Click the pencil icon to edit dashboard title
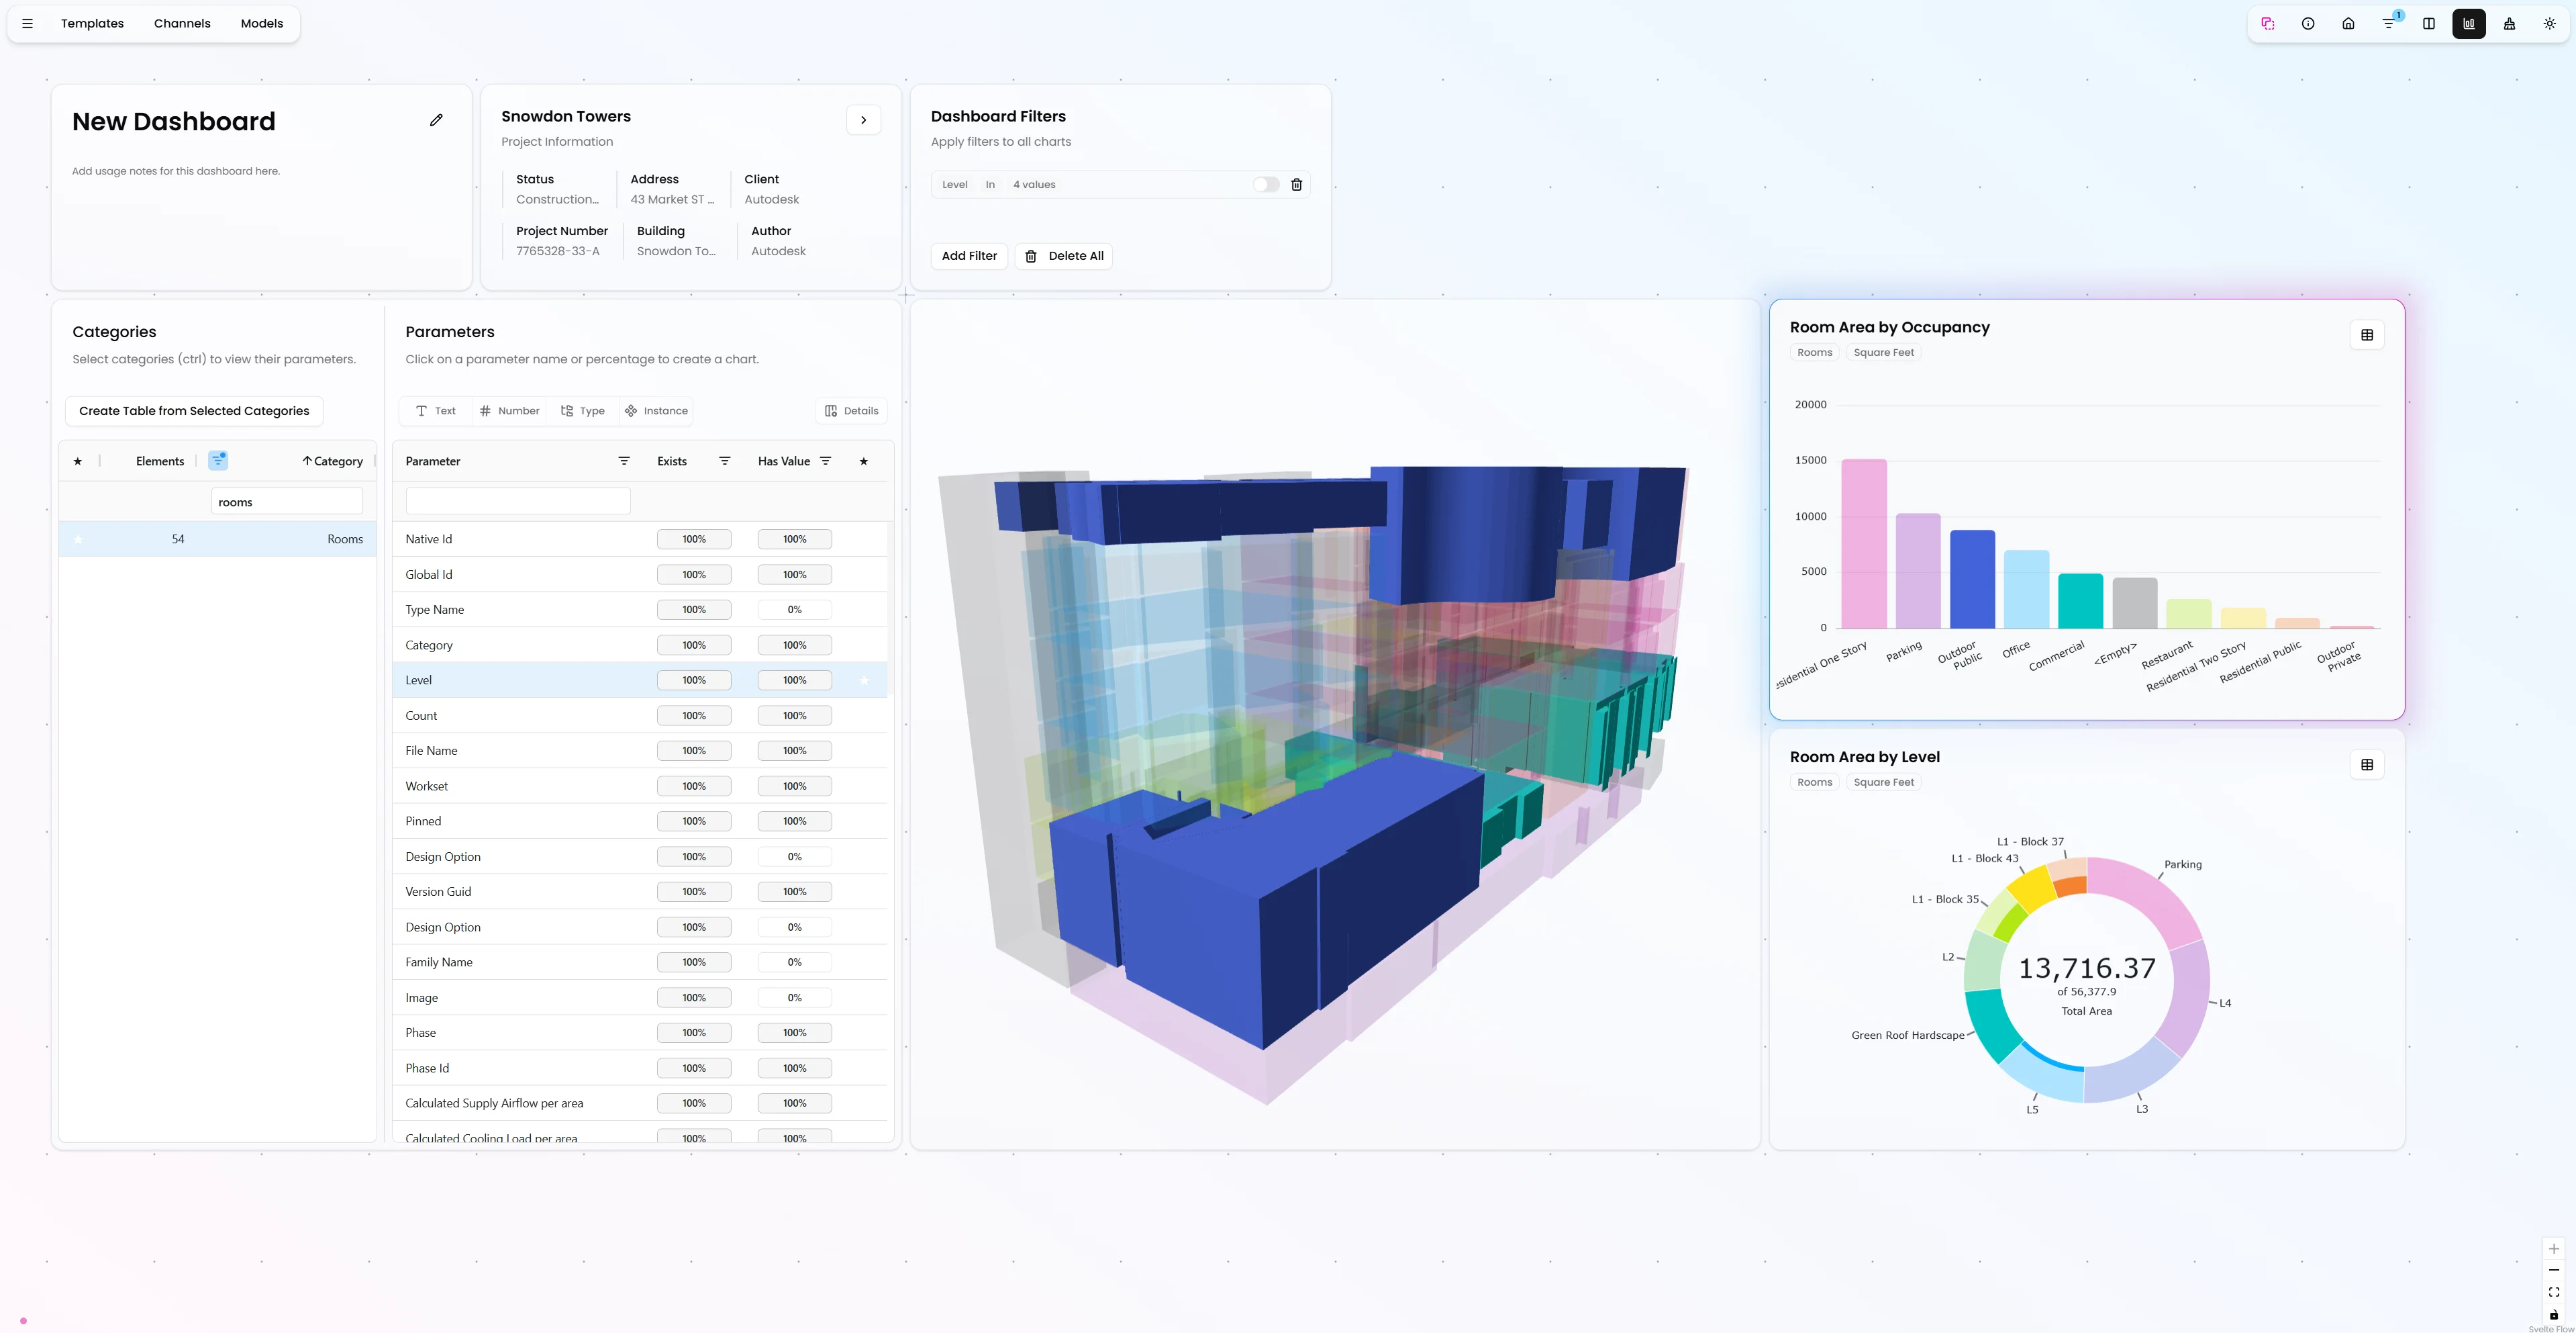Screen dimensions: 2576x1333 (x=436, y=120)
